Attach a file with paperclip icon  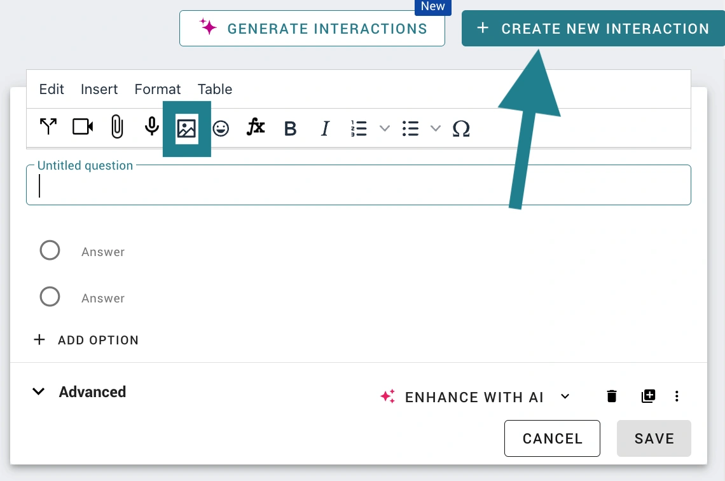click(x=117, y=127)
